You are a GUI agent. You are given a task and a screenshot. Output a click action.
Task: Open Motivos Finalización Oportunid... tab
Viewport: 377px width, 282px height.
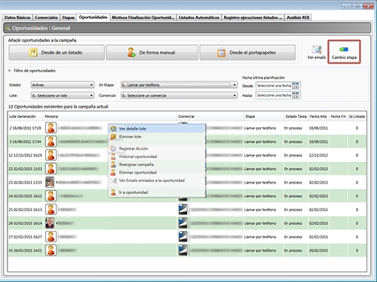tap(143, 17)
